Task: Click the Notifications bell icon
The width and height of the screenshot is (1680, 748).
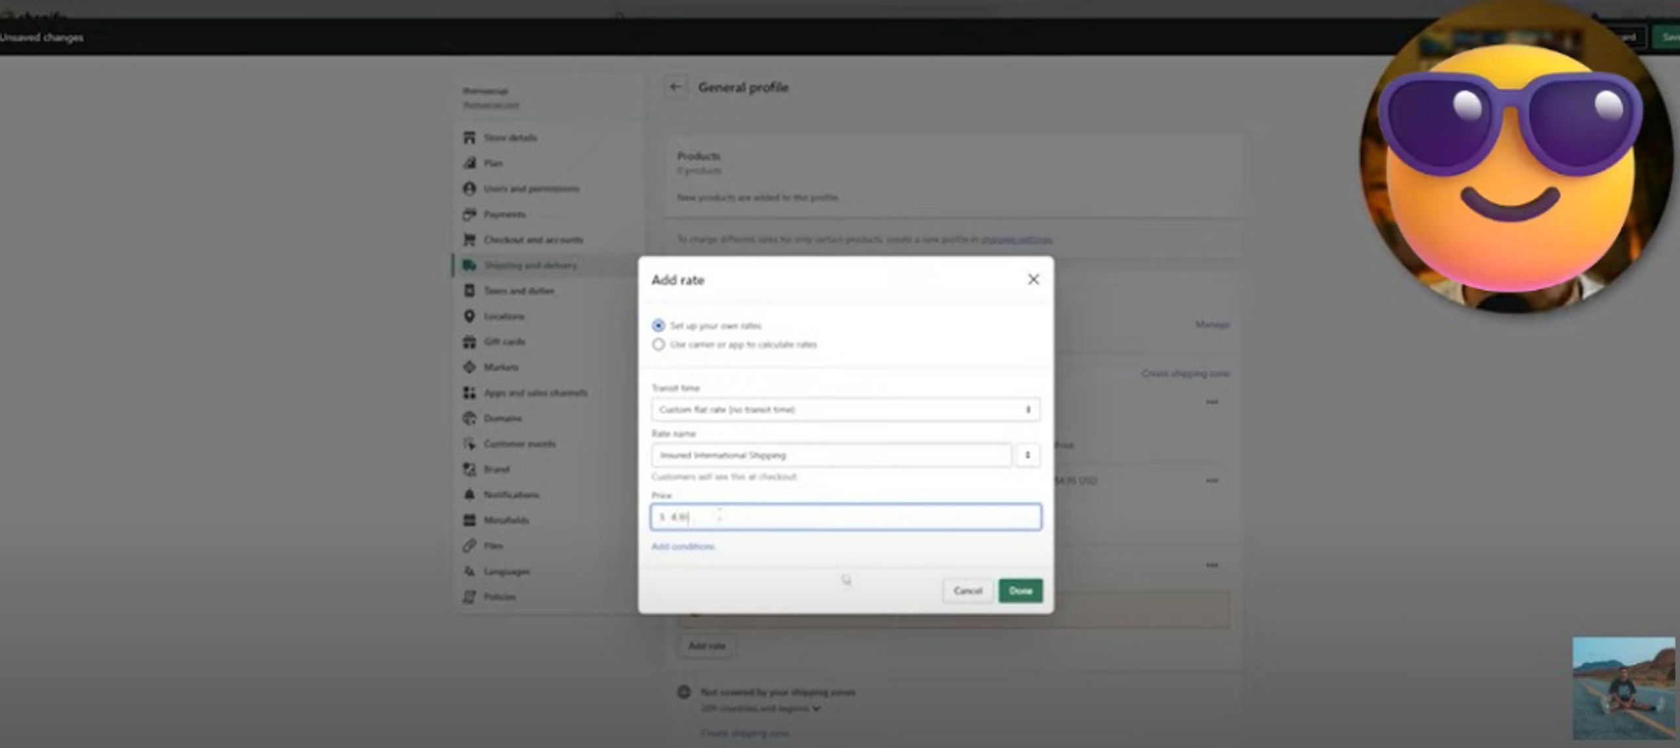Action: (x=469, y=495)
